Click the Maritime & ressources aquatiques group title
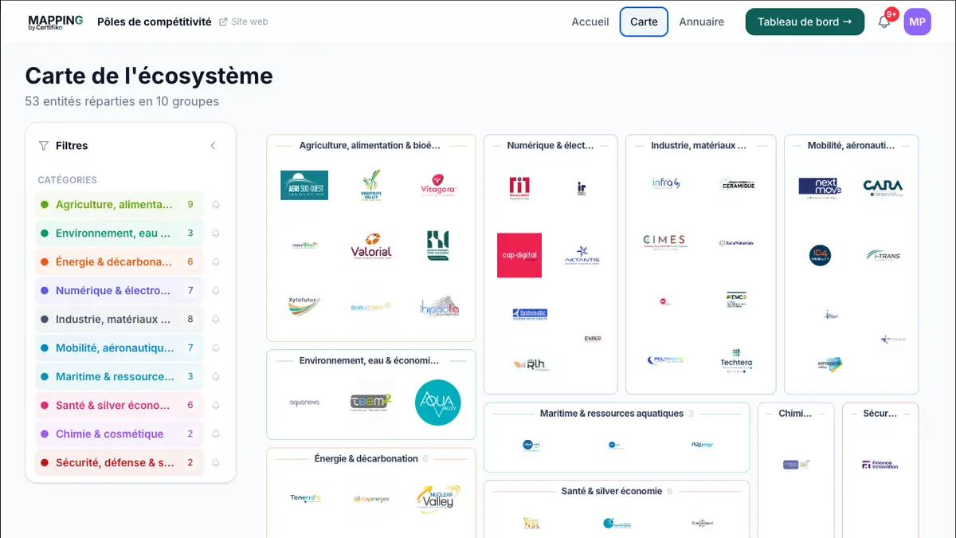The width and height of the screenshot is (956, 538). [612, 414]
